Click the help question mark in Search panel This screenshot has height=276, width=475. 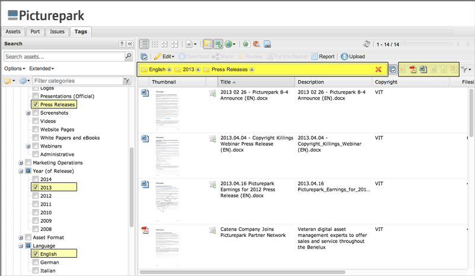(122, 44)
